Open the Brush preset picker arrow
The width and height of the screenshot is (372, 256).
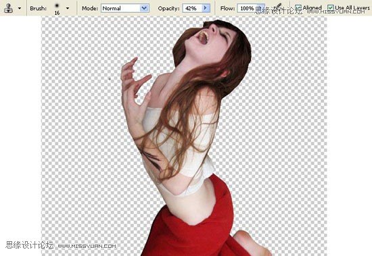click(x=68, y=8)
